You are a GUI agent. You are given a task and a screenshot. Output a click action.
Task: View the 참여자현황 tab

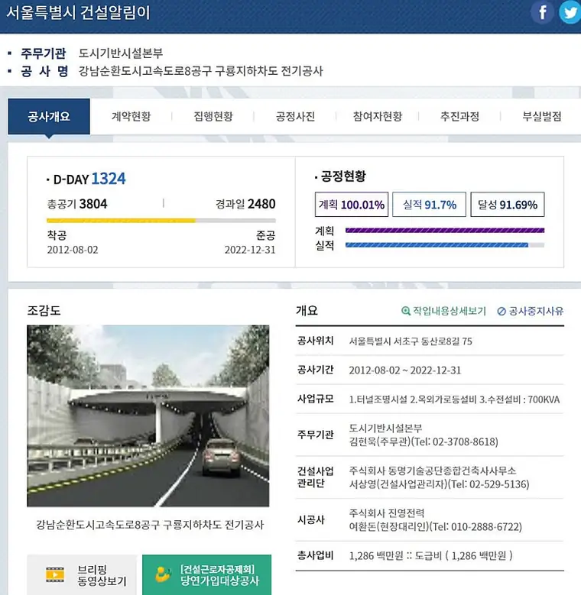[378, 117]
